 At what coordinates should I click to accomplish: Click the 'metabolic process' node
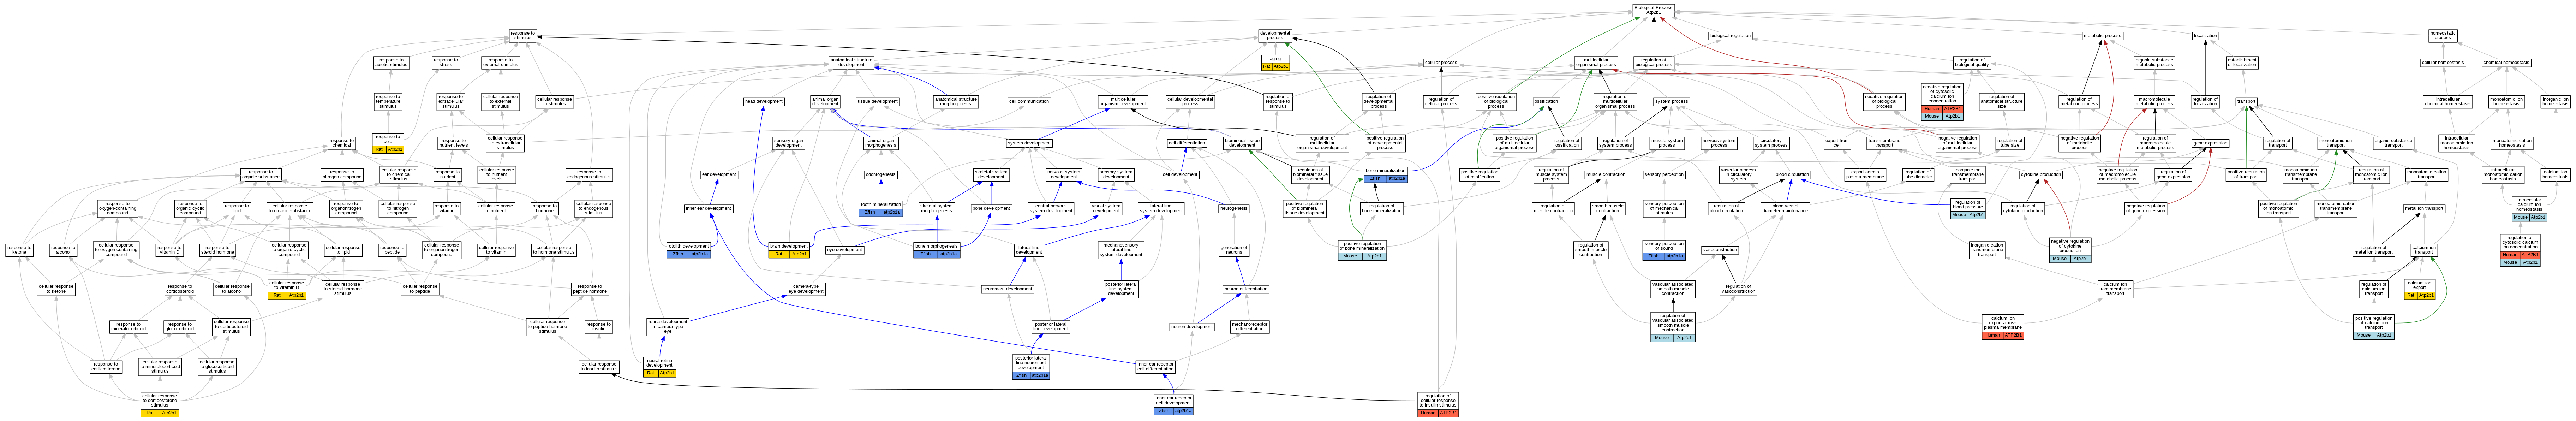coord(2102,36)
